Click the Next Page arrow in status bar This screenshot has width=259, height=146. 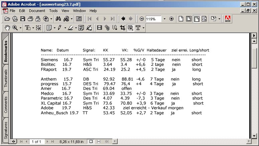click(x=47, y=142)
